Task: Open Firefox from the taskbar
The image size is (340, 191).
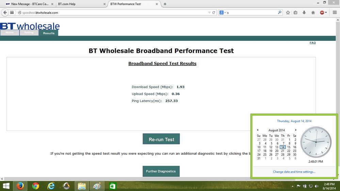Action: 20,186
